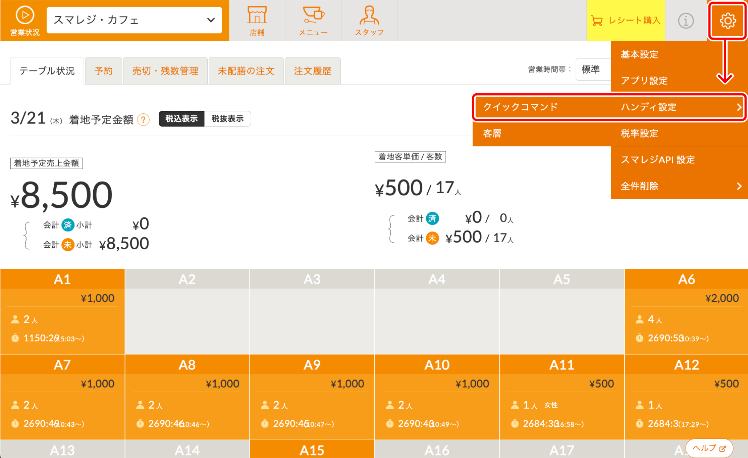748x458 pixels.
Task: Open the ヘルプ button
Action: click(x=709, y=449)
